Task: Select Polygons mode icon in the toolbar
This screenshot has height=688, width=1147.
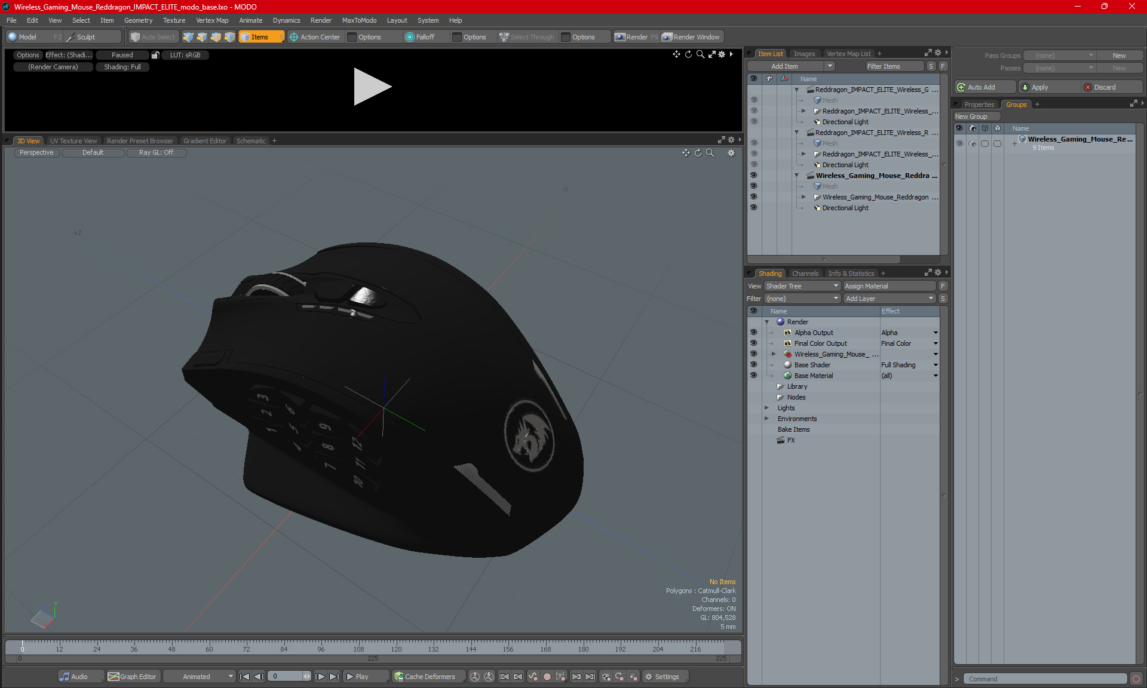Action: pyautogui.click(x=216, y=37)
